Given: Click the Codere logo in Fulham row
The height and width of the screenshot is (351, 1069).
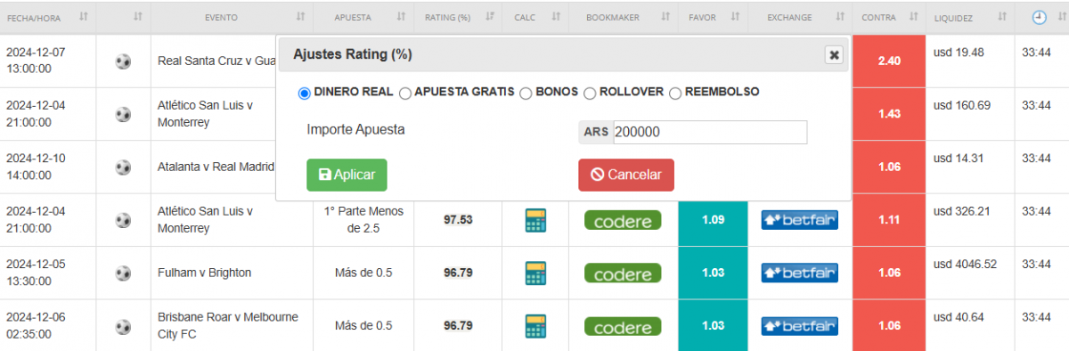Looking at the screenshot, I should [623, 273].
